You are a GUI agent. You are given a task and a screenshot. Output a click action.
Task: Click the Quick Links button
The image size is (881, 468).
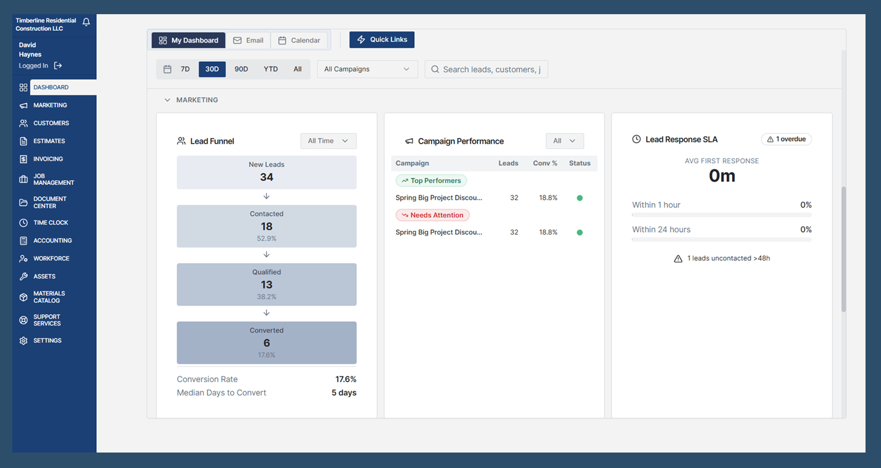pyautogui.click(x=382, y=39)
